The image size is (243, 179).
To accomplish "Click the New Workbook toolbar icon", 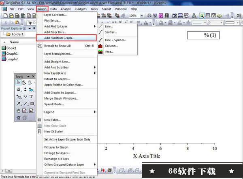I will [17, 15].
